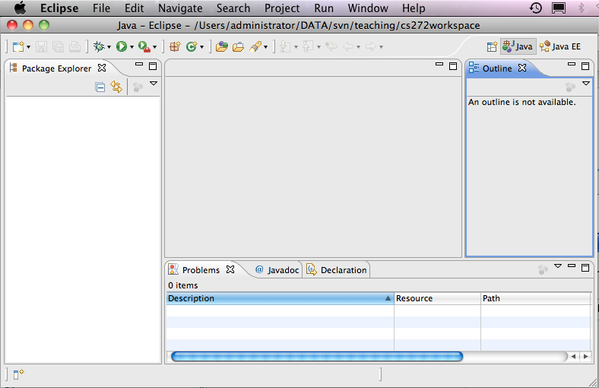Click Collapse All in Package Explorer
The width and height of the screenshot is (599, 388).
[100, 87]
